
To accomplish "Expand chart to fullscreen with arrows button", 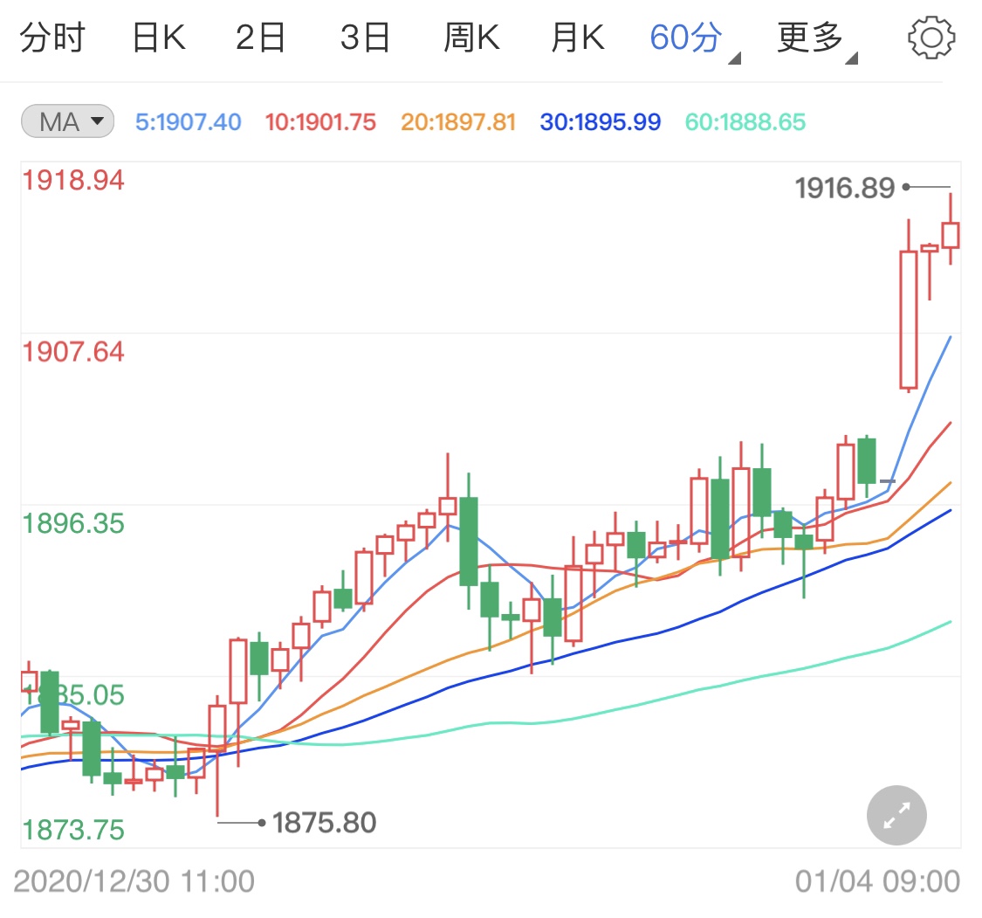I will [896, 815].
